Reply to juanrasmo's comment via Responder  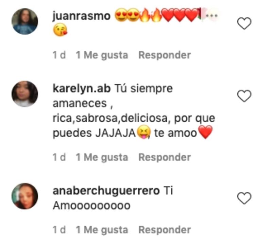point(165,55)
